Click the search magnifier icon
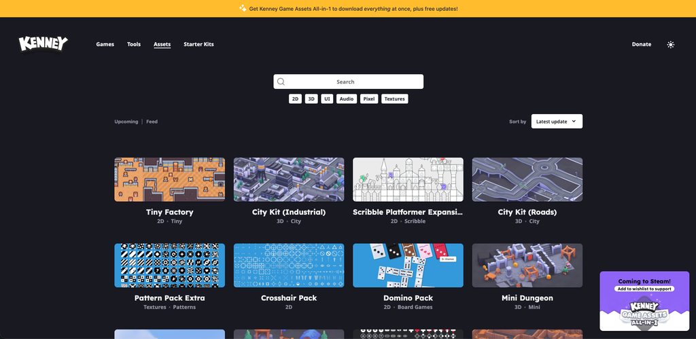The height and width of the screenshot is (339, 696). pos(281,82)
